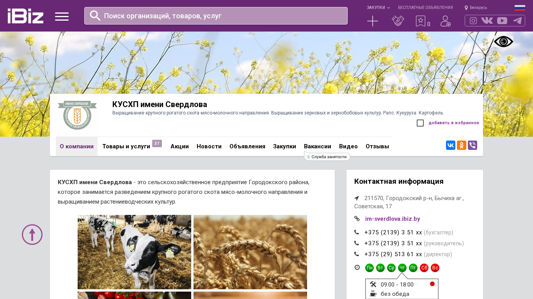Select Tuesday (Вт) schedule day
The width and height of the screenshot is (533, 299).
pos(380,268)
